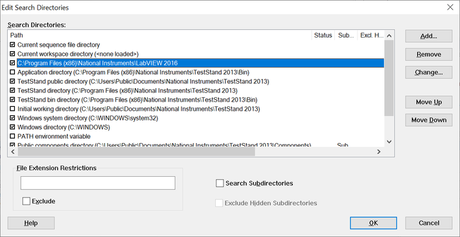
Task: Select PATH environment variable row
Action: pos(196,137)
